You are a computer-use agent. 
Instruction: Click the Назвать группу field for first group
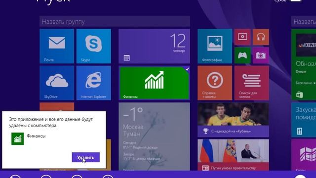(115, 21)
